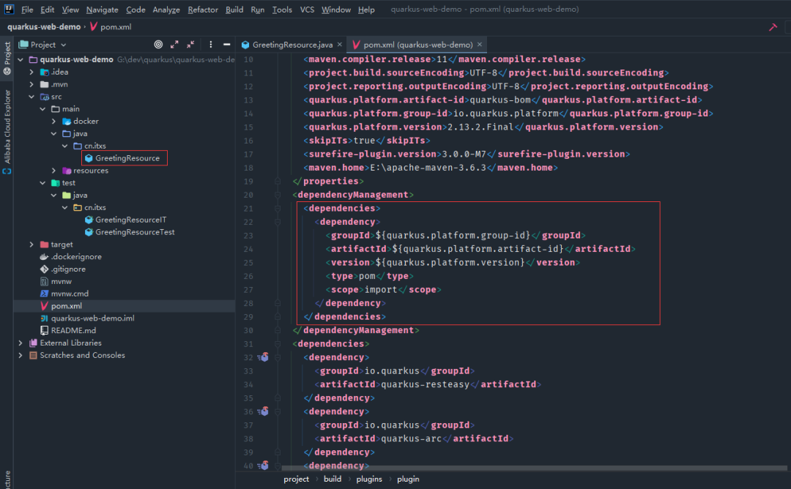This screenshot has height=489, width=791.
Task: Open the Edit menu
Action: 48,10
